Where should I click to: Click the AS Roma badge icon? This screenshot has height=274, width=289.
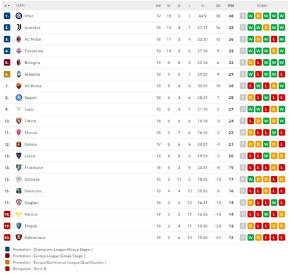pyautogui.click(x=19, y=86)
